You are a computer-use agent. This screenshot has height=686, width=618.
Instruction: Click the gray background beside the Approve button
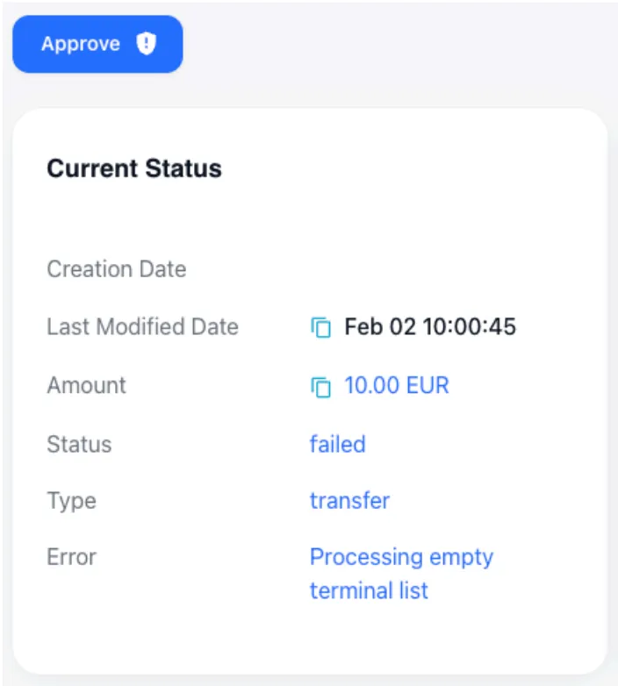[x=395, y=44]
